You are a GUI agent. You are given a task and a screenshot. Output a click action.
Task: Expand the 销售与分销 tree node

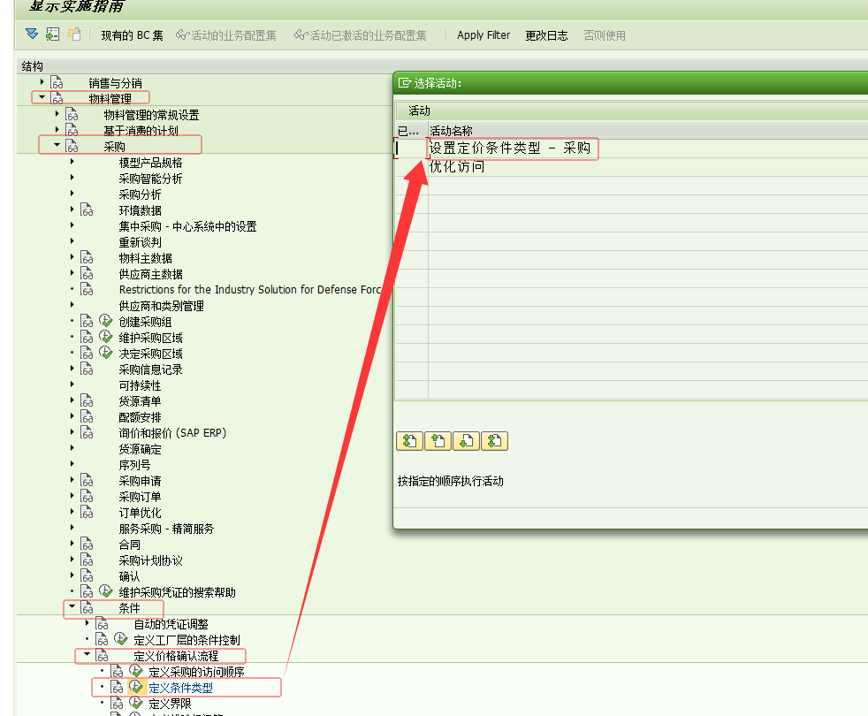pos(42,82)
